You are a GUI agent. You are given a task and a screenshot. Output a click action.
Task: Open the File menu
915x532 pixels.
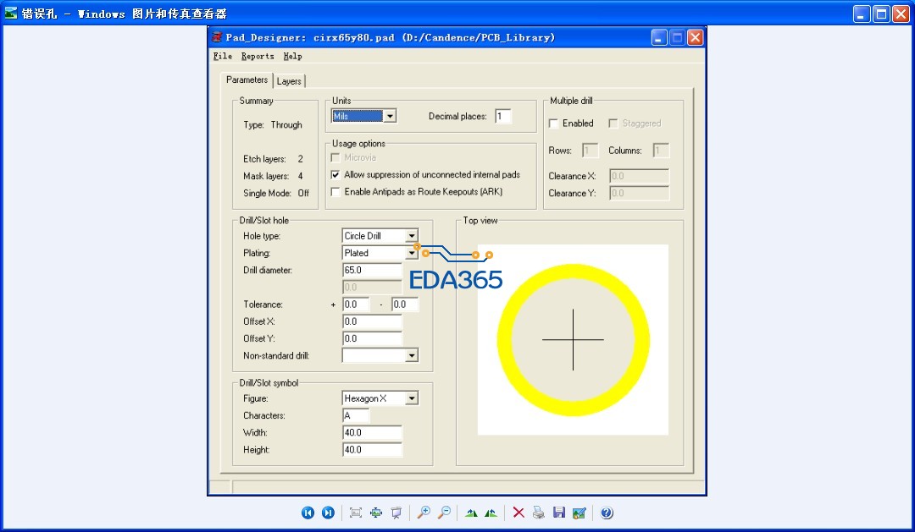click(222, 56)
